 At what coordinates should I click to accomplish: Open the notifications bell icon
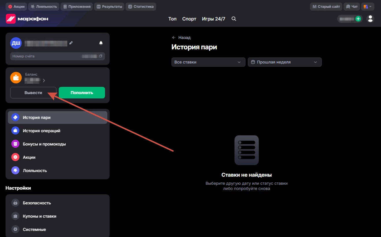coord(101,43)
